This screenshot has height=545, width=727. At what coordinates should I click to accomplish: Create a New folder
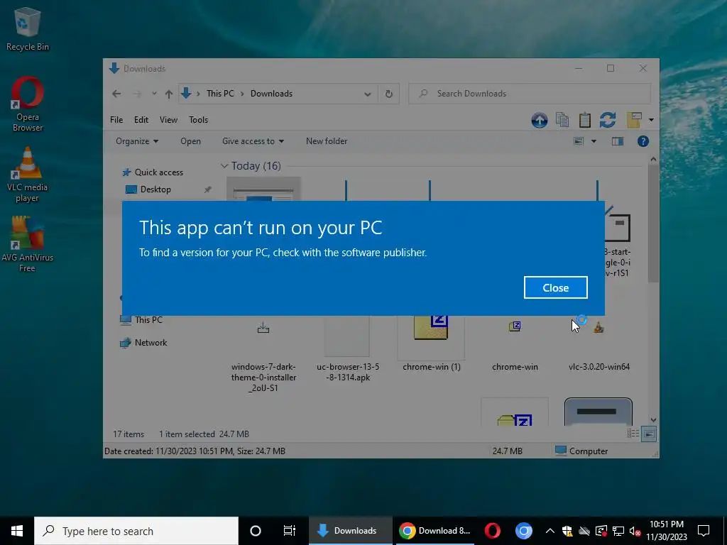[x=327, y=141]
